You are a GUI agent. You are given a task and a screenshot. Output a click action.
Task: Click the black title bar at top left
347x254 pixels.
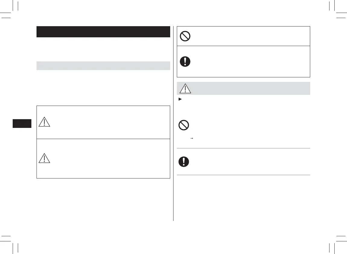(x=103, y=32)
